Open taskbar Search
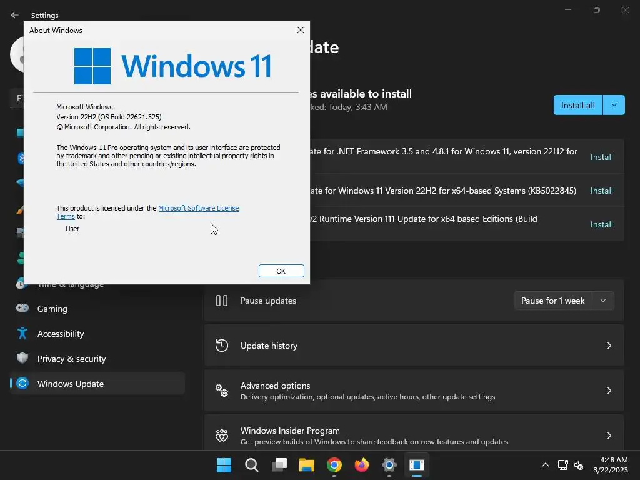Viewport: 640px width, 480px height. [251, 465]
